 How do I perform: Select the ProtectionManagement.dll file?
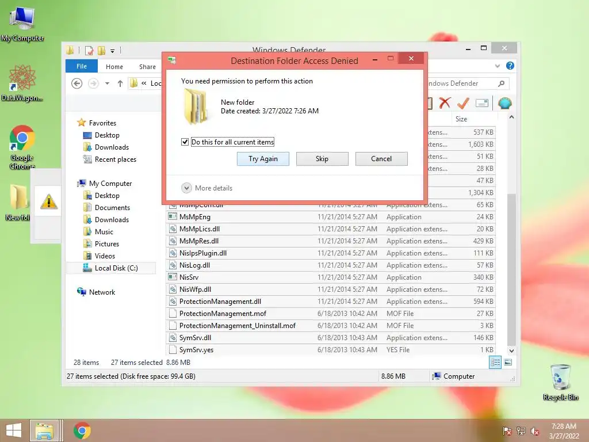click(x=331, y=302)
